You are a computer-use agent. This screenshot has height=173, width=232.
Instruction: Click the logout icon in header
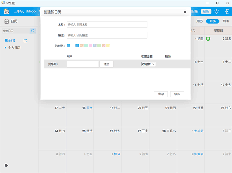(227, 12)
